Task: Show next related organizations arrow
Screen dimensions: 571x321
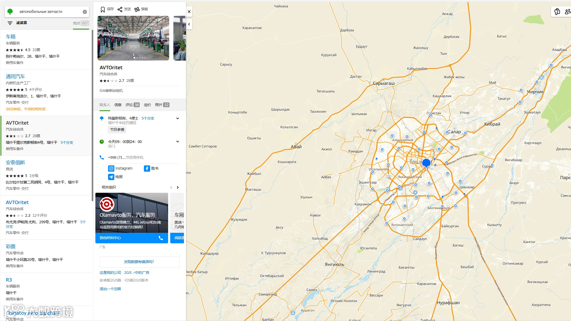Action: coord(178,187)
